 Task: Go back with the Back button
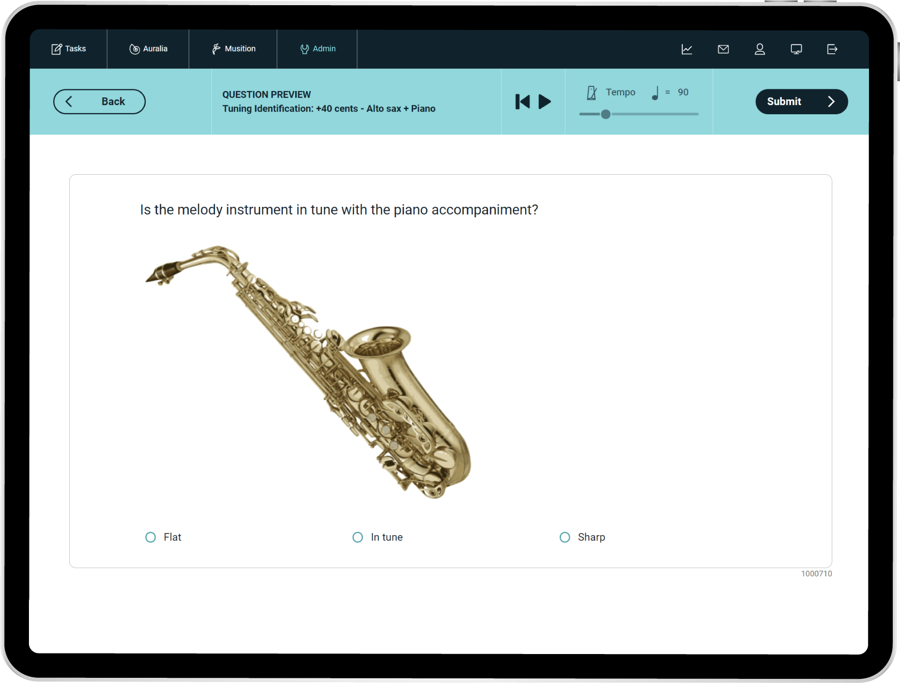click(99, 101)
